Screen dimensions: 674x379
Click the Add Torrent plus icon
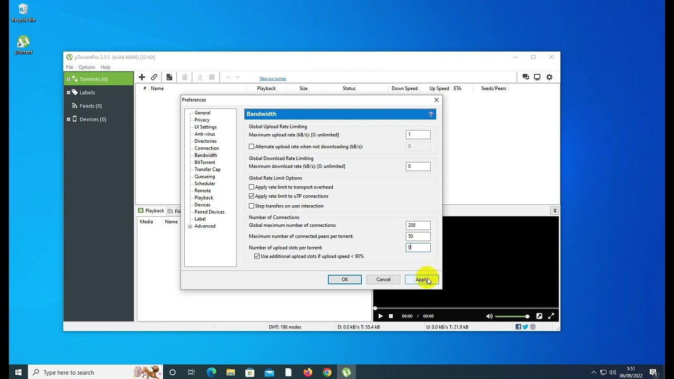pos(142,77)
